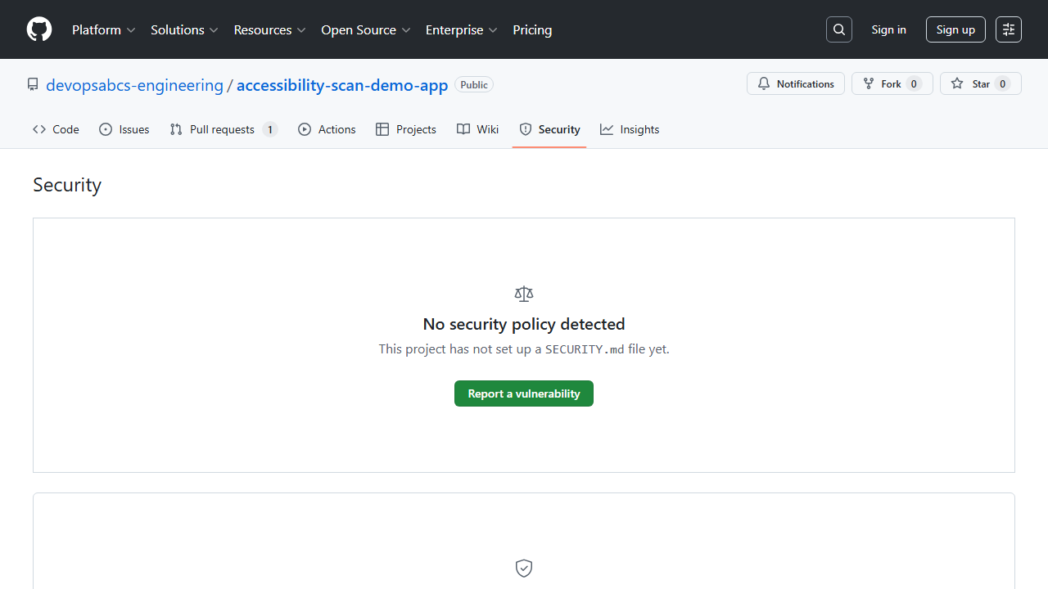Select the Code tab code brackets icon
This screenshot has height=589, width=1048.
coord(39,129)
